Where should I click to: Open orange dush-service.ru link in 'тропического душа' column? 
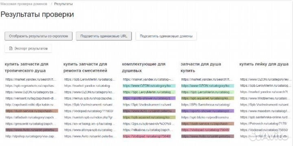pyautogui.click(x=32, y=111)
